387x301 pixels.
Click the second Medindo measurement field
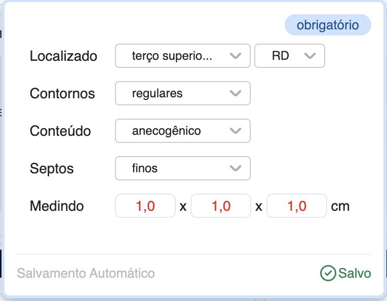click(x=221, y=206)
